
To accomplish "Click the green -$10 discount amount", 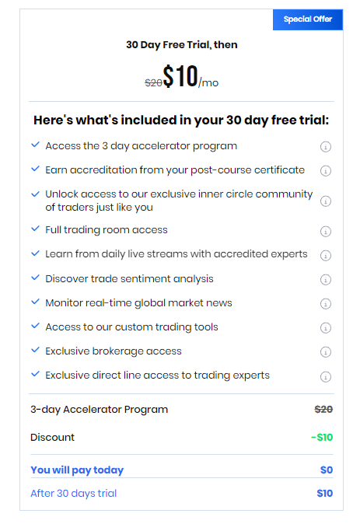I will (322, 437).
